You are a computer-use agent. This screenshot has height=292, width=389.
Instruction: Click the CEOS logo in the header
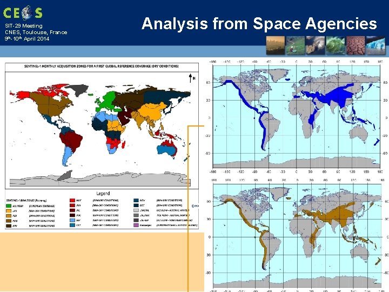point(23,12)
